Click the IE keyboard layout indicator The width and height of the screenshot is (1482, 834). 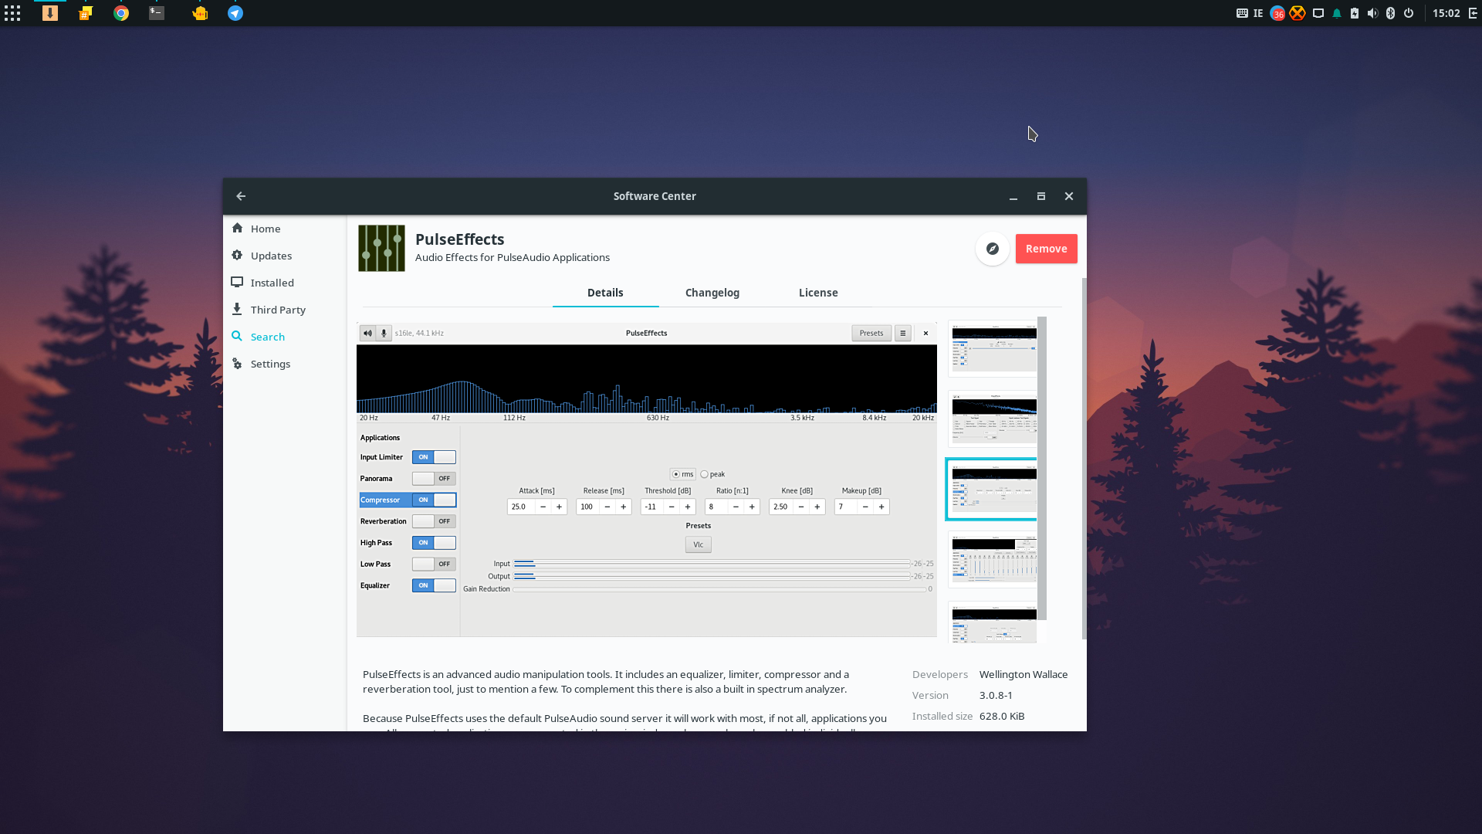tap(1258, 13)
